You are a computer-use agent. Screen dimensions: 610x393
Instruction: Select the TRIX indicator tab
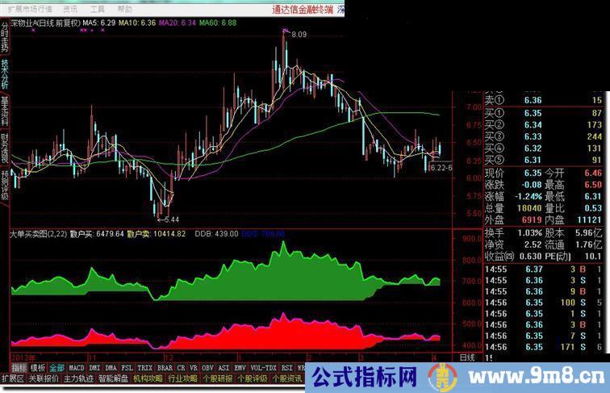[x=144, y=366]
